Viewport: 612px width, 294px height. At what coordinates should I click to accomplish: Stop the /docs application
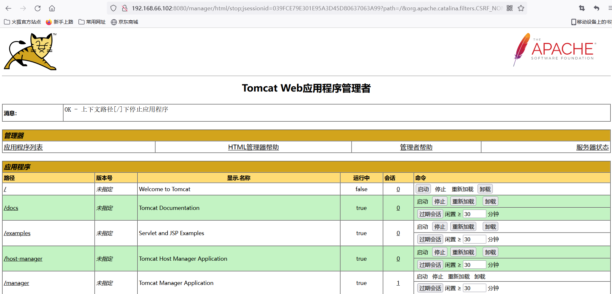pyautogui.click(x=440, y=201)
